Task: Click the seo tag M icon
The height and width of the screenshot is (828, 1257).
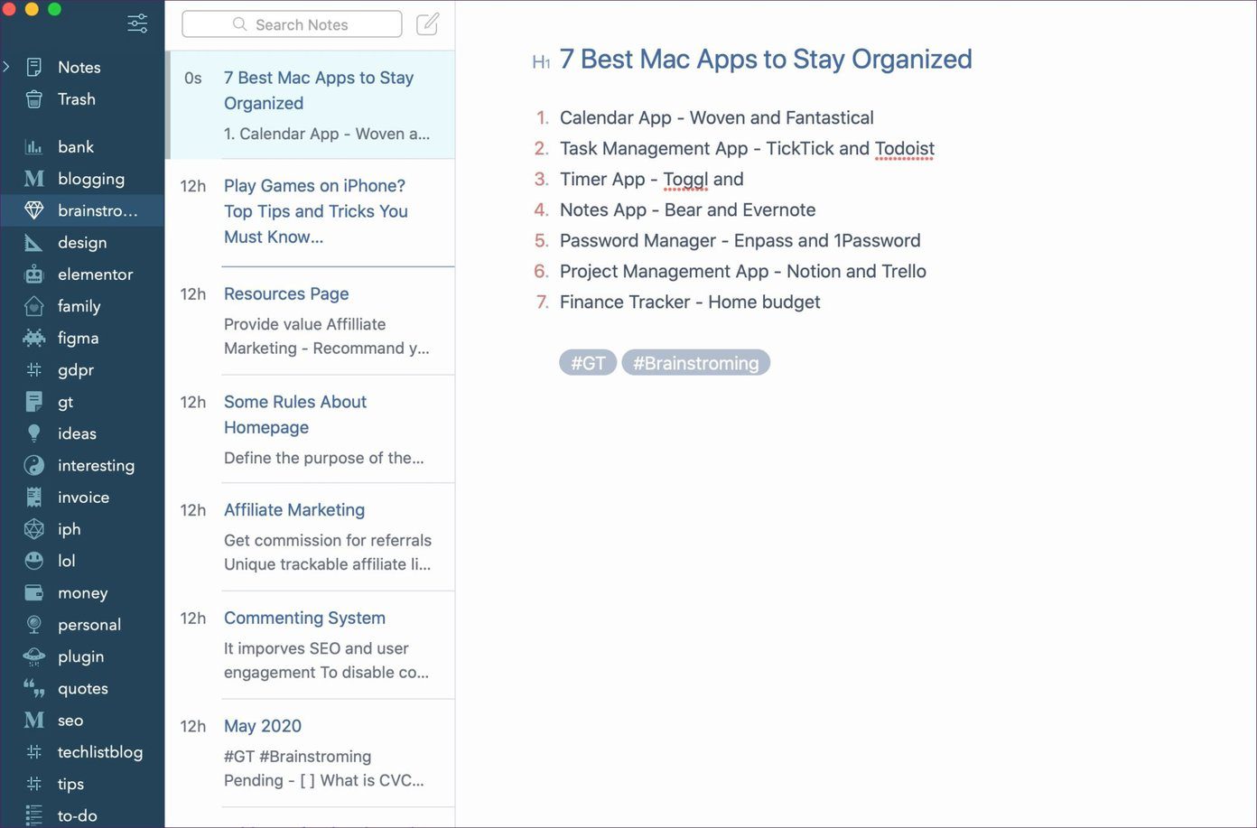Action: point(34,721)
